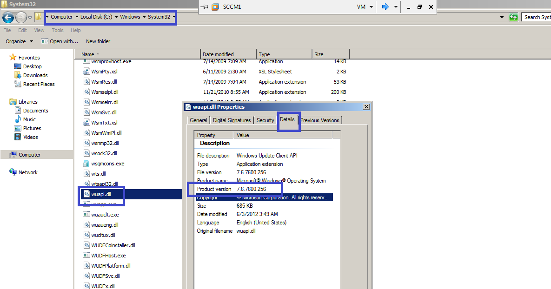
Task: Sort by the Name column header
Action: 137,54
